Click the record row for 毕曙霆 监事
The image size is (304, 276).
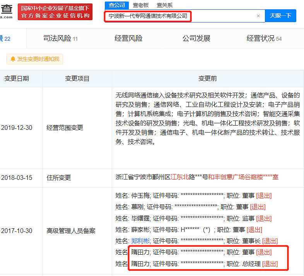click(193, 219)
